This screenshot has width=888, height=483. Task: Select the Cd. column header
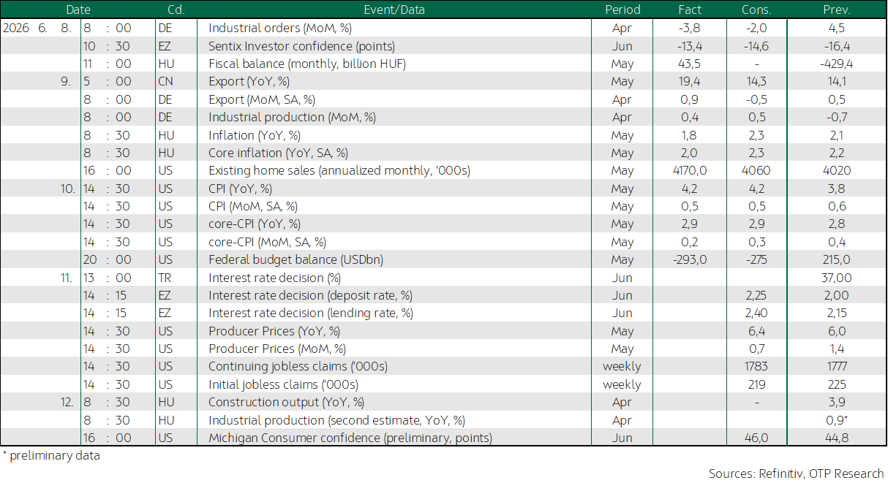(176, 9)
